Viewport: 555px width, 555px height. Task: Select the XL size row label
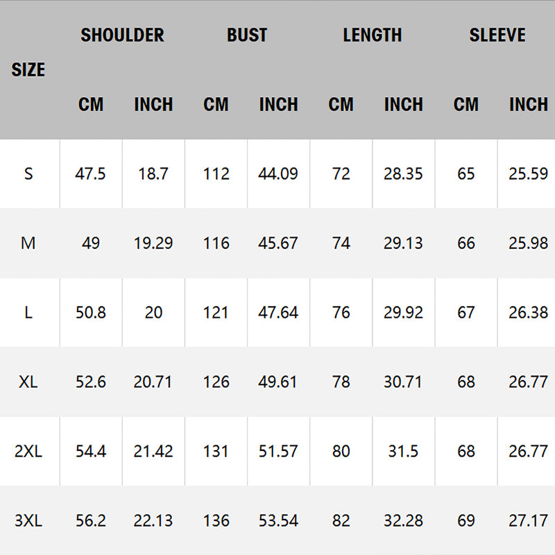[x=28, y=382]
